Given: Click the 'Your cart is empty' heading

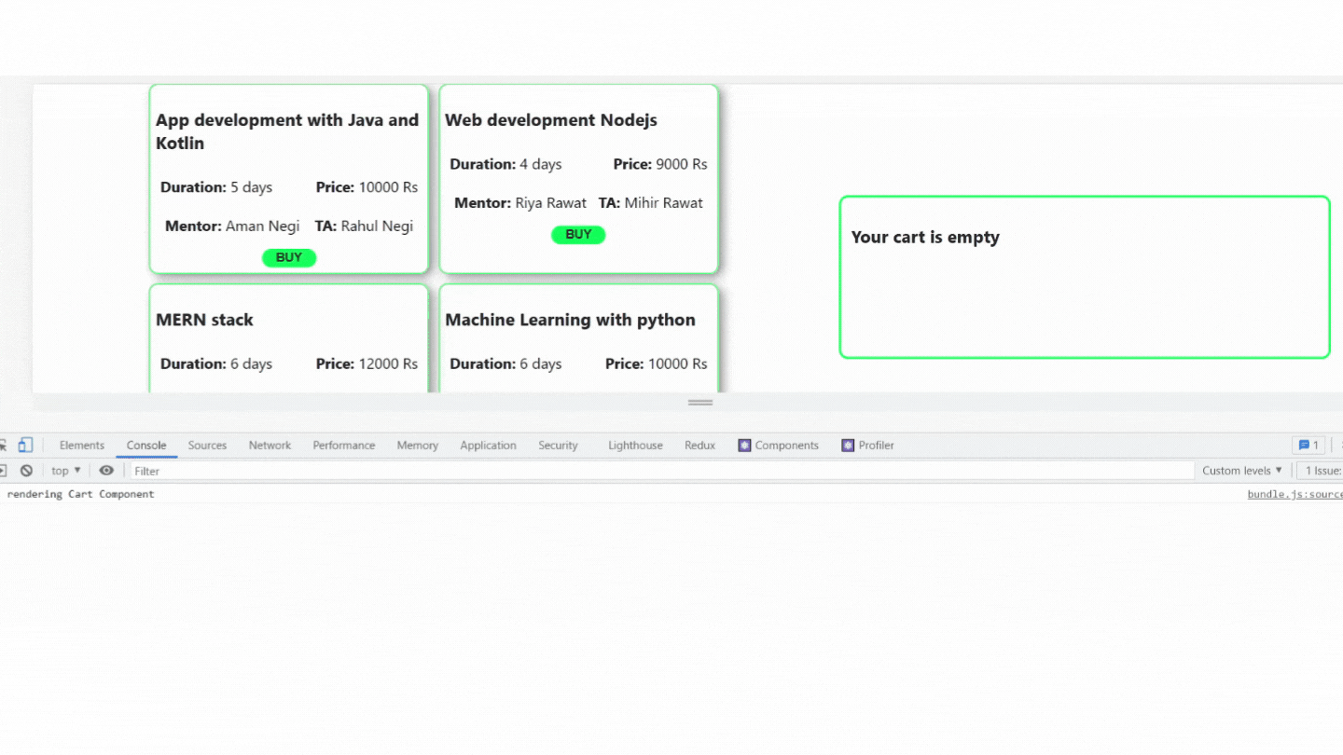Looking at the screenshot, I should coord(925,237).
